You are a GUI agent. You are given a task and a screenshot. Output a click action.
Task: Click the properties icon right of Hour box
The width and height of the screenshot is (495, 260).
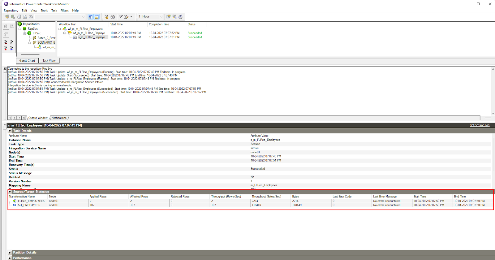coord(168,17)
